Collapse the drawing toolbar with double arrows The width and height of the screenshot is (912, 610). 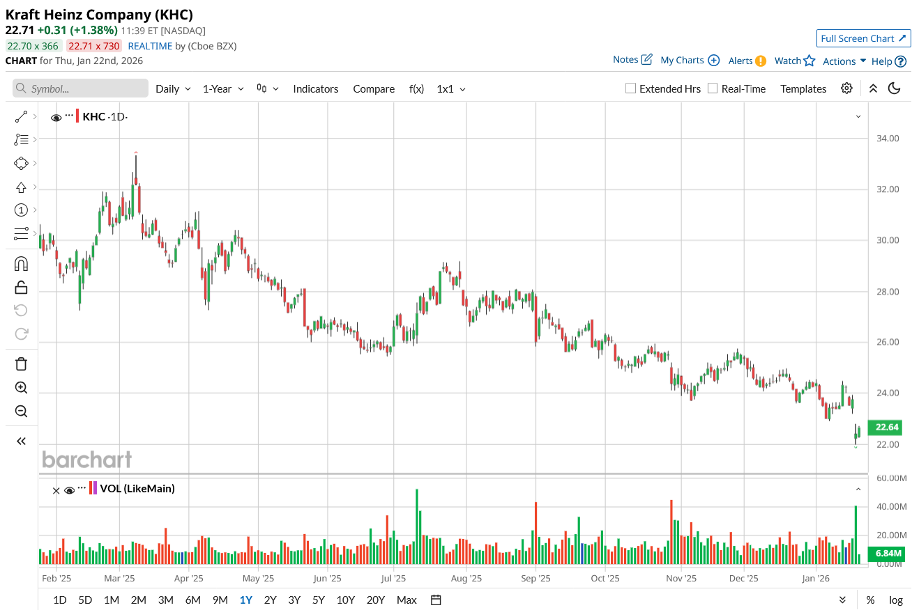[21, 441]
